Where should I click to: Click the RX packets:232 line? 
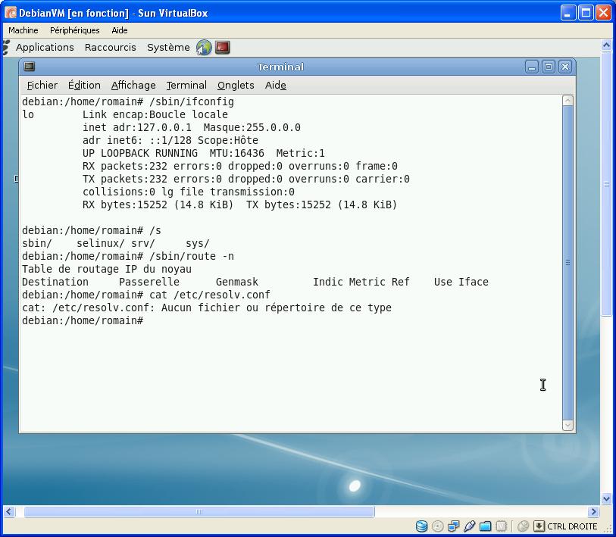[240, 166]
